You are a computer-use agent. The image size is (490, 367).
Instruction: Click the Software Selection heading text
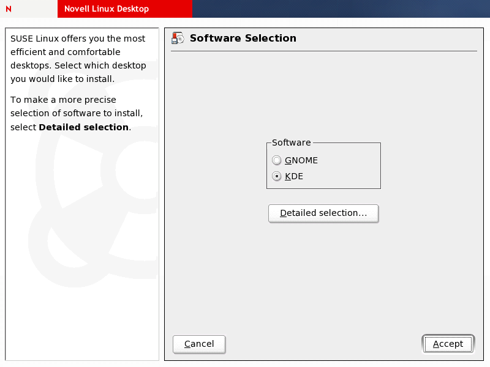tap(243, 38)
